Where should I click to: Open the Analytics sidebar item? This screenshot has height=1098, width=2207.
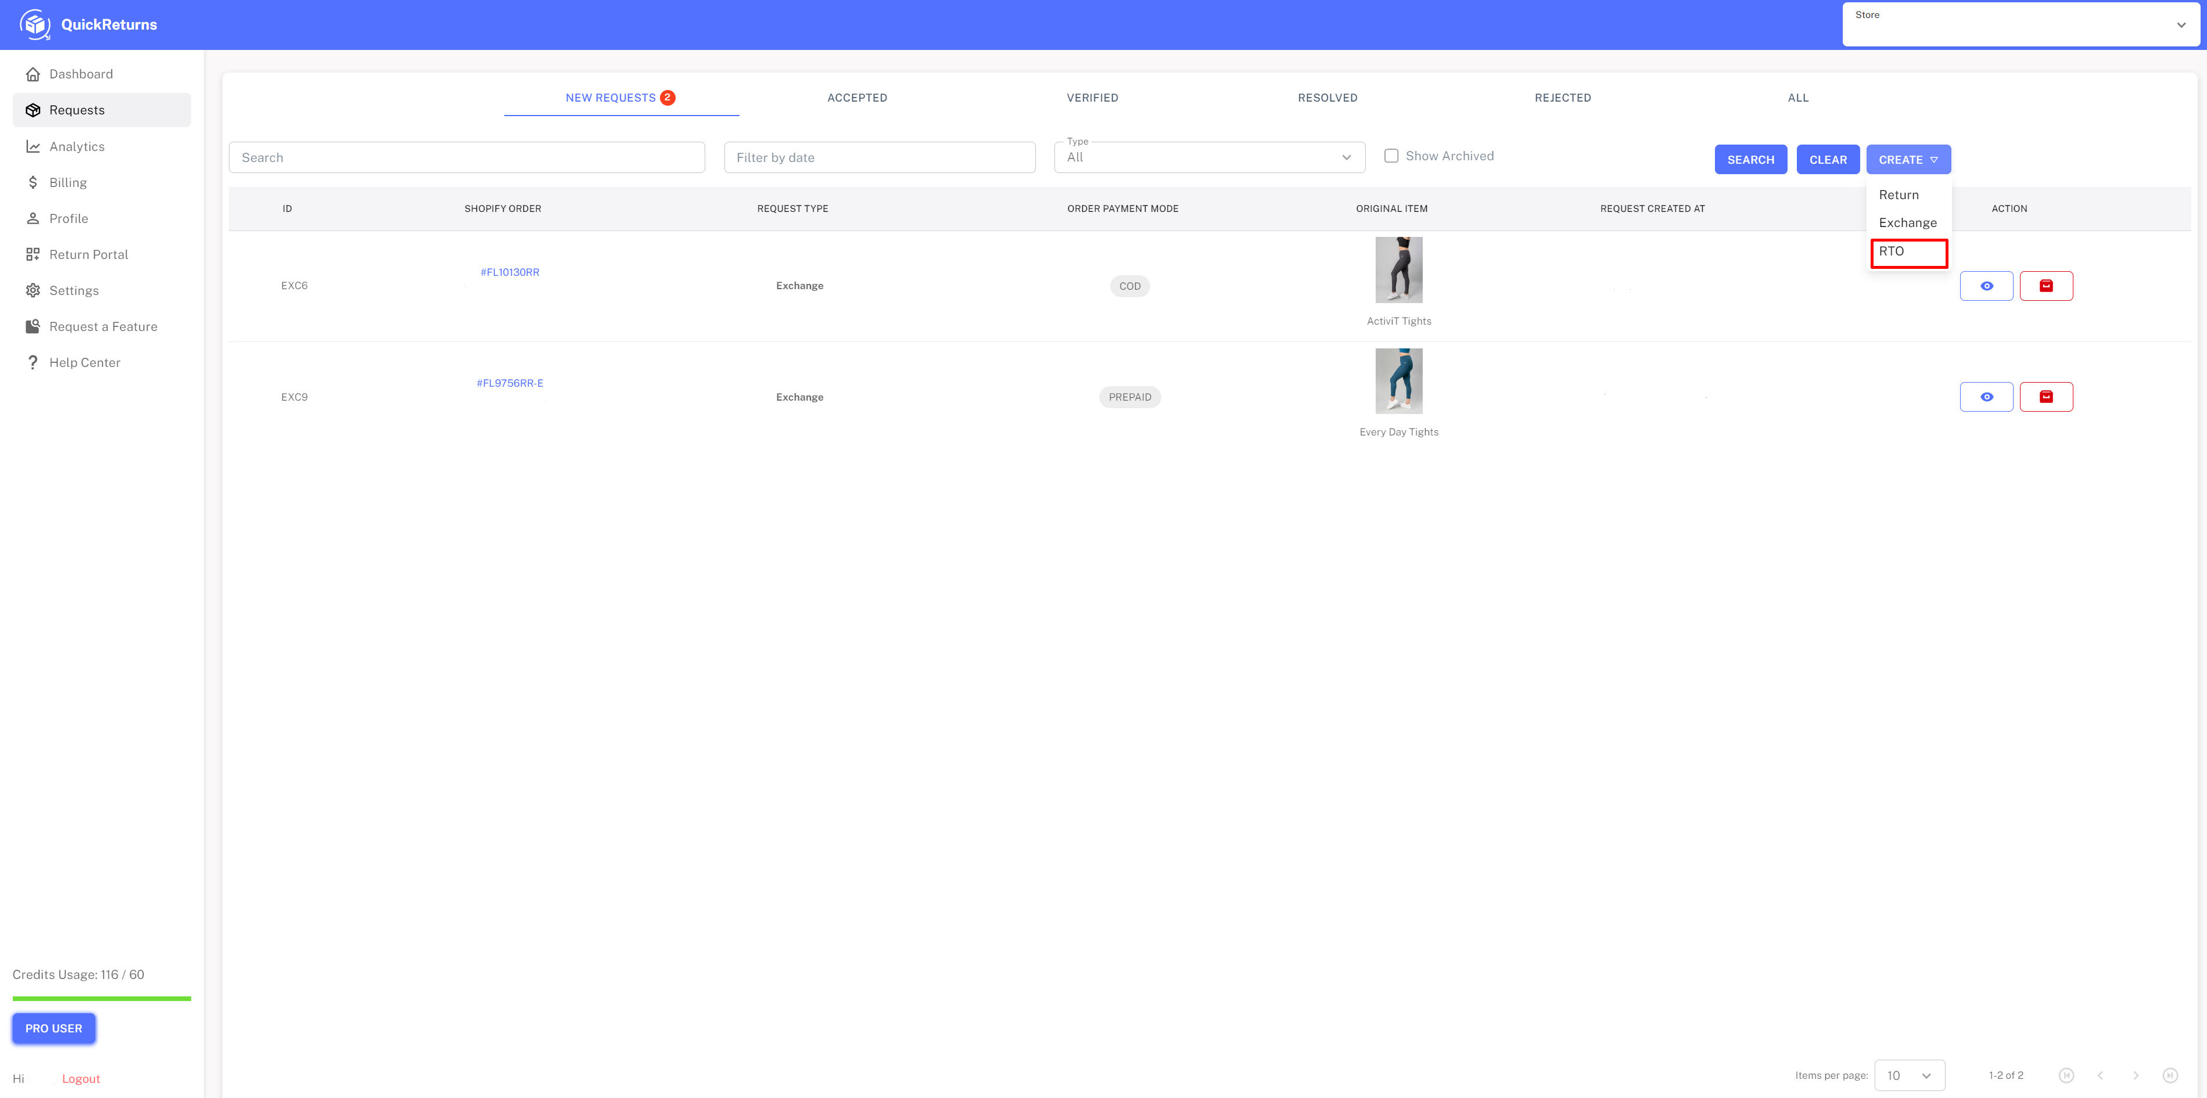point(102,146)
